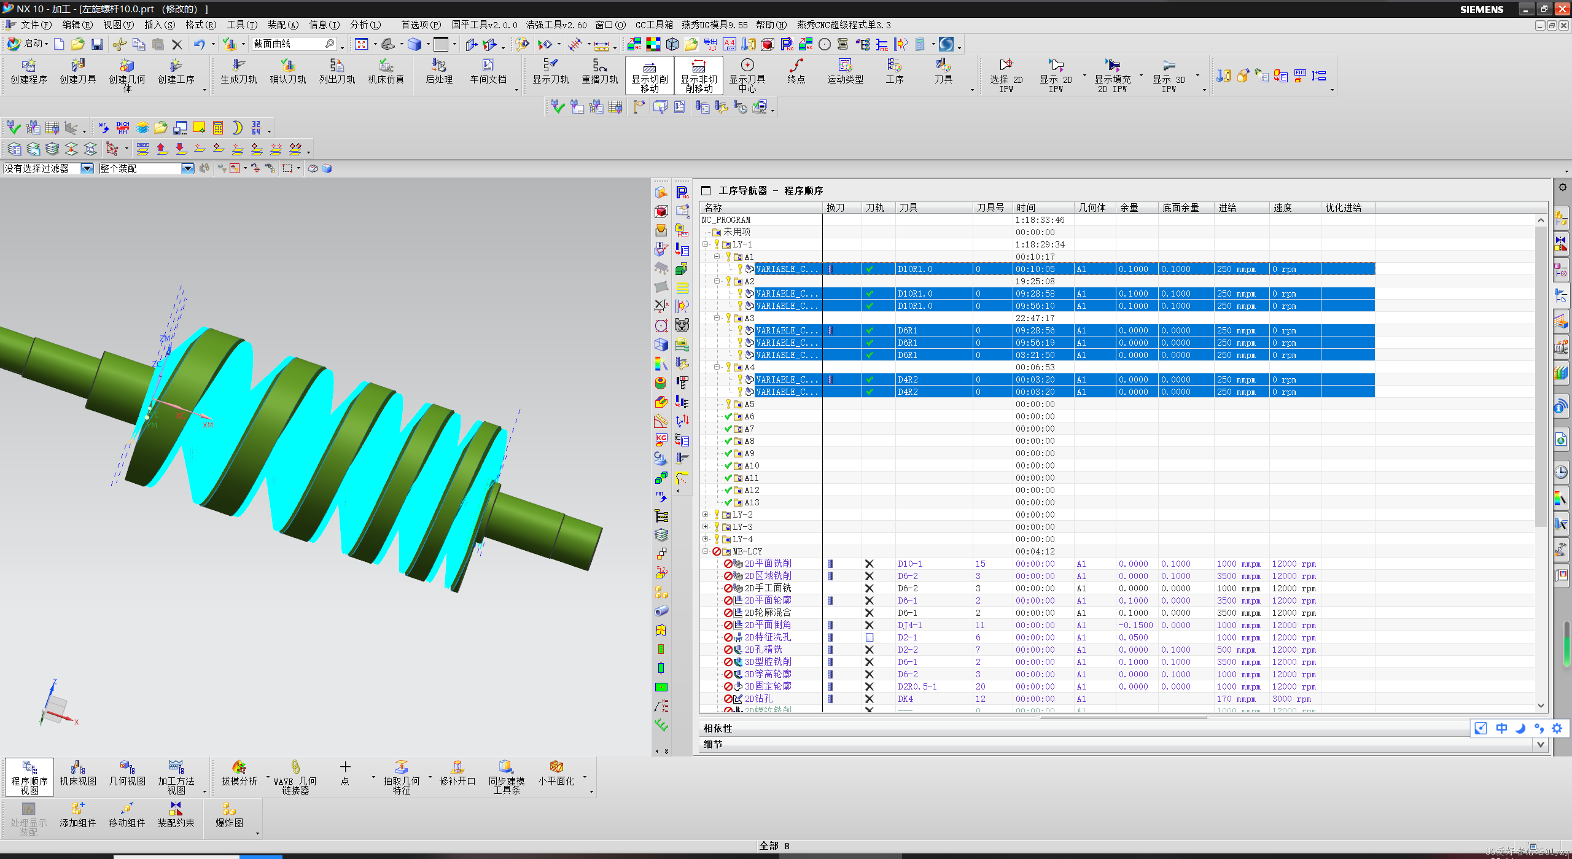Toggle 显示切削移动 (Show Cutting Moves)
The image size is (1572, 859).
[650, 76]
